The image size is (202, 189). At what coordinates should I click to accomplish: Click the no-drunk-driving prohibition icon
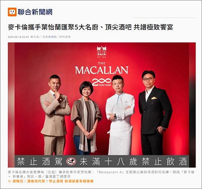71,162
